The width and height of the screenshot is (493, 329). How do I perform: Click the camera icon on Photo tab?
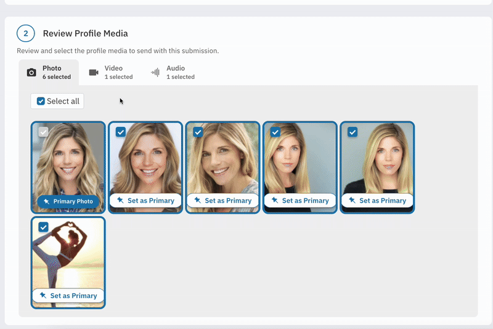pos(31,73)
